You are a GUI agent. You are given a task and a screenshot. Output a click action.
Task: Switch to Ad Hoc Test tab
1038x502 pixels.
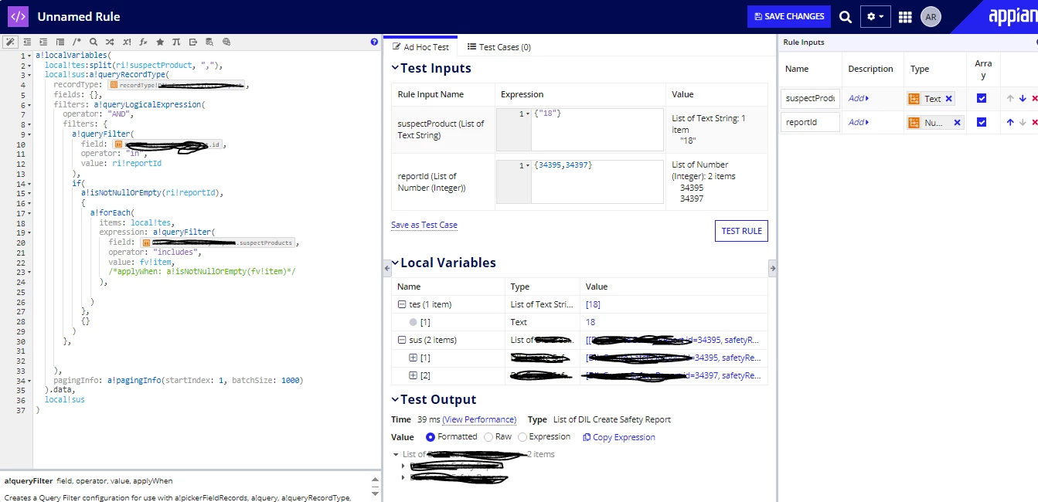pos(420,47)
